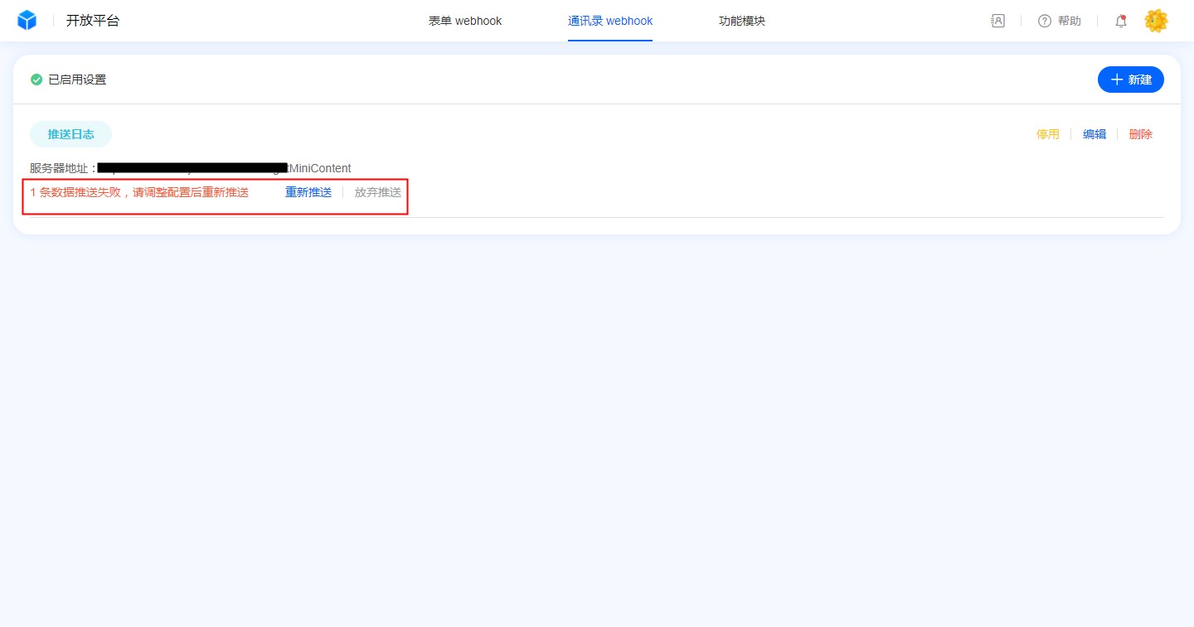Click the 开放平台 title text
This screenshot has height=627, width=1194.
click(93, 21)
